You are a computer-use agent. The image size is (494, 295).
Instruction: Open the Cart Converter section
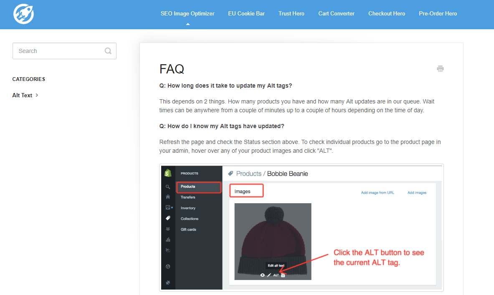[336, 13]
